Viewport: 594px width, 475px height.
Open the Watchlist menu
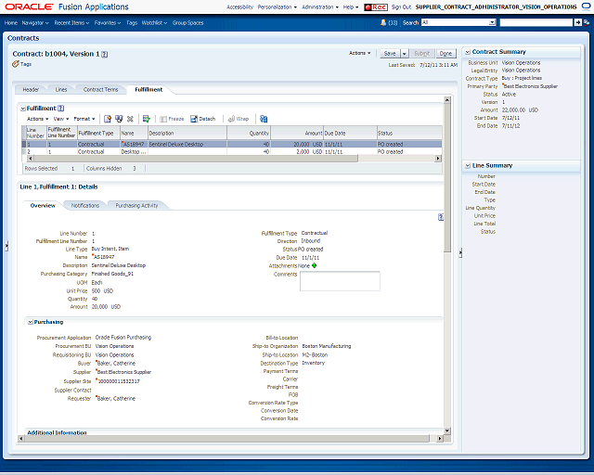[x=154, y=22]
